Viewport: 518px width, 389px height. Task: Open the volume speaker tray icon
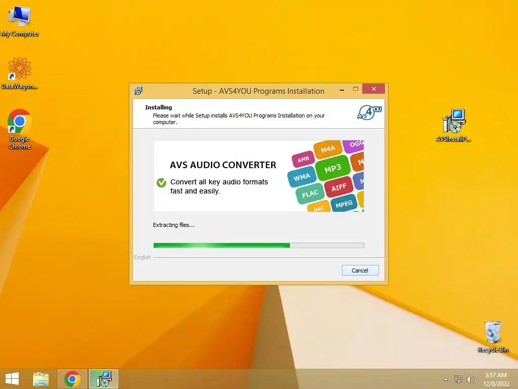click(x=470, y=379)
